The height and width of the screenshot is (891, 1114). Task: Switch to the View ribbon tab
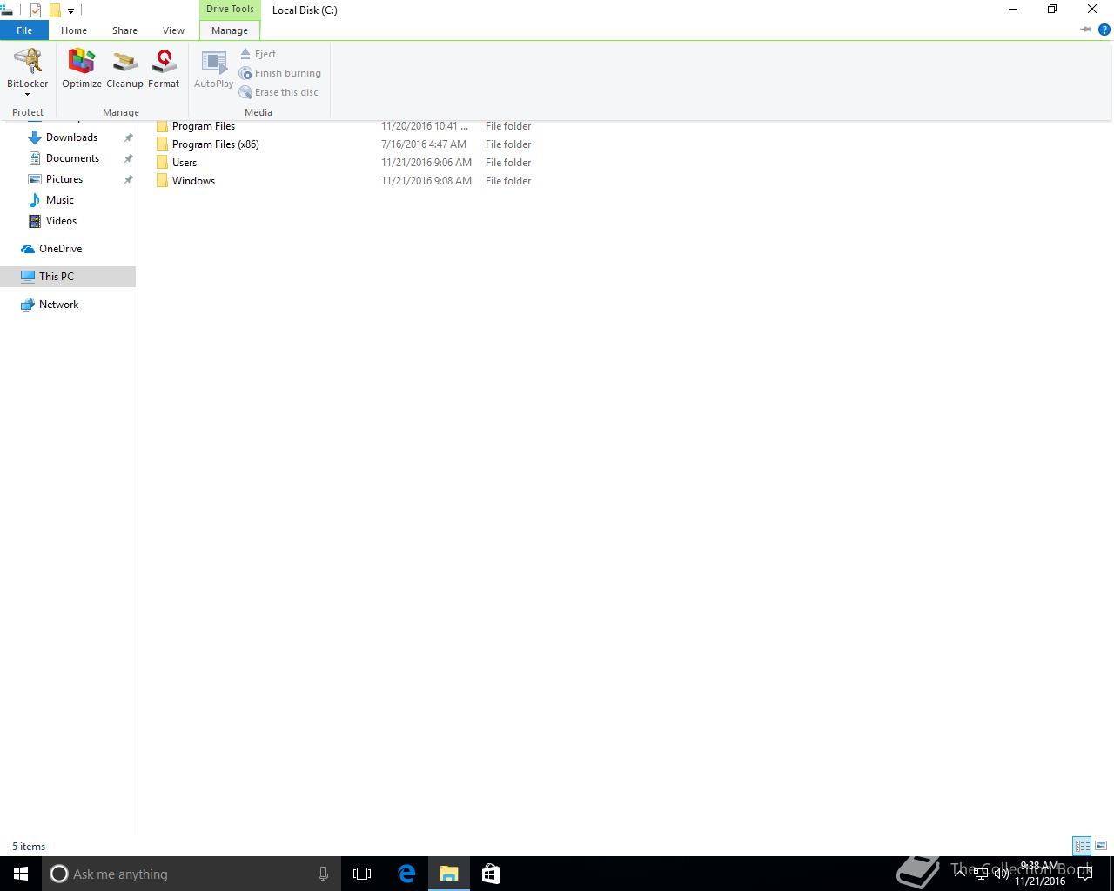click(173, 30)
